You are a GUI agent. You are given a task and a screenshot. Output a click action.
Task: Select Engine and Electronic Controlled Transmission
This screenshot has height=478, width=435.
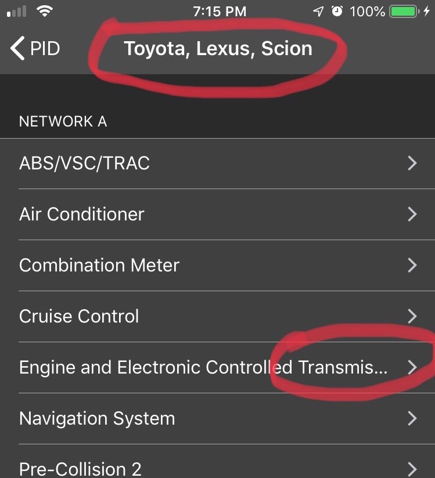tap(217, 367)
